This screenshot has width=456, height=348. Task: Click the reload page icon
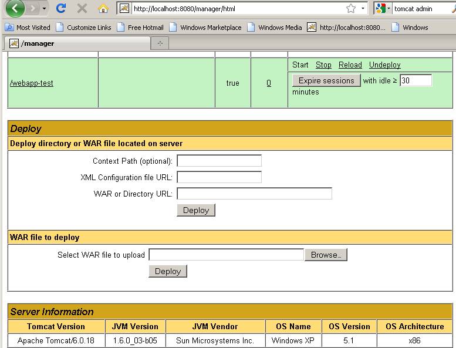(60, 8)
